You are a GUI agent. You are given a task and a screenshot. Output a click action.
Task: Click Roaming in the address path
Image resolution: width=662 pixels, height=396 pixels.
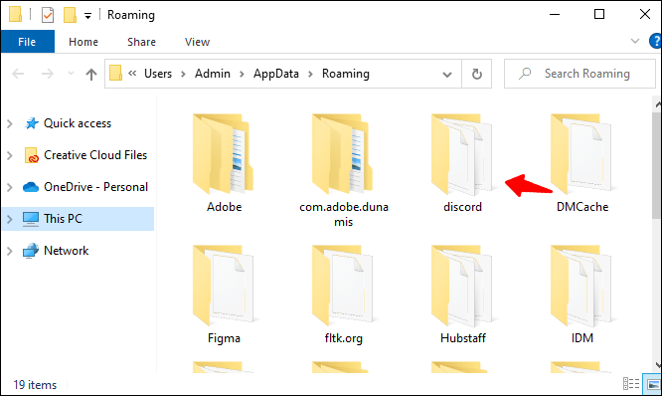pos(345,74)
